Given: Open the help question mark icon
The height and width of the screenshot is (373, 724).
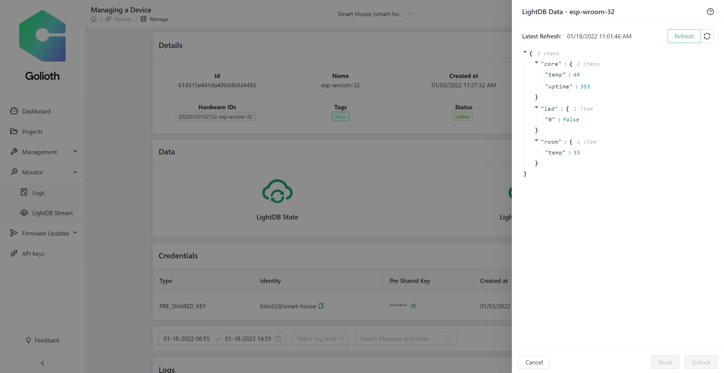Looking at the screenshot, I should click(x=710, y=11).
